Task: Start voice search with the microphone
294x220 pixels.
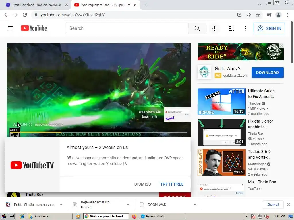Action: tap(214, 28)
